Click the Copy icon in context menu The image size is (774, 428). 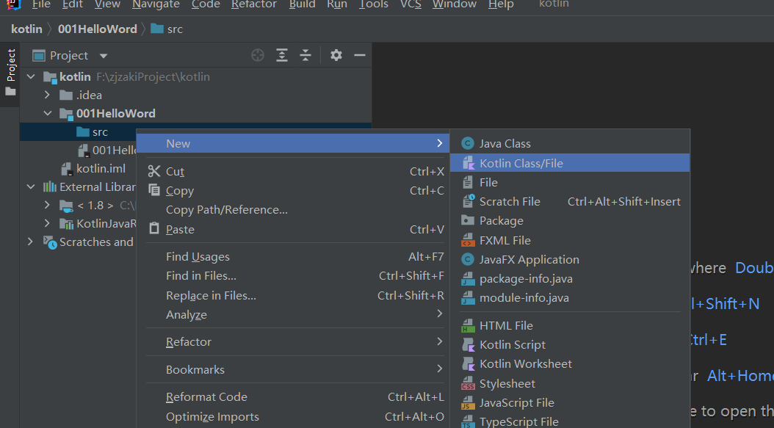pyautogui.click(x=154, y=190)
